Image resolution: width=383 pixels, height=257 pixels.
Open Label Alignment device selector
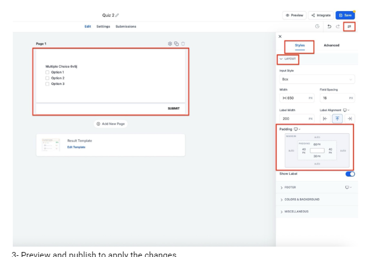click(346, 110)
